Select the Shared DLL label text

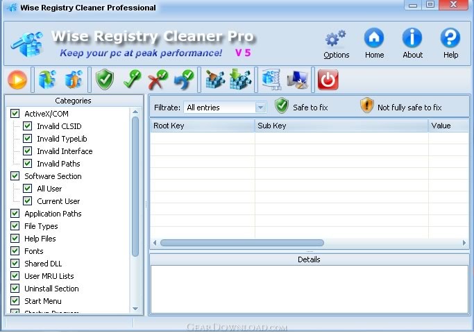(x=43, y=264)
